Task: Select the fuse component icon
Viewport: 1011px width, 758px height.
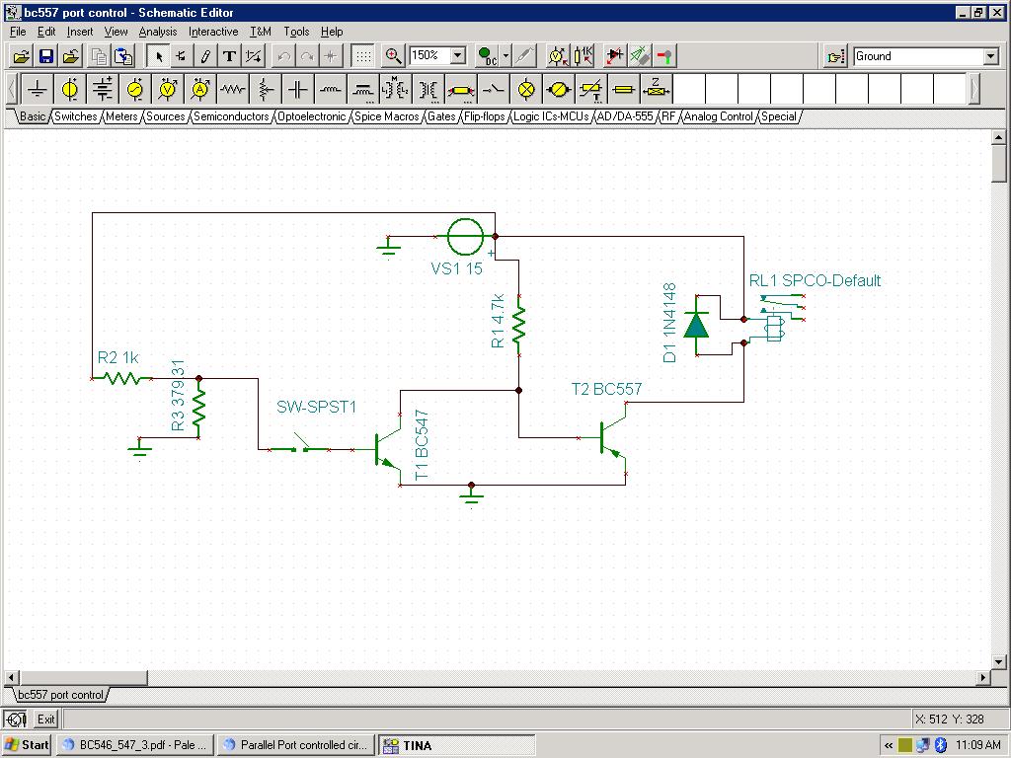Action: (624, 90)
